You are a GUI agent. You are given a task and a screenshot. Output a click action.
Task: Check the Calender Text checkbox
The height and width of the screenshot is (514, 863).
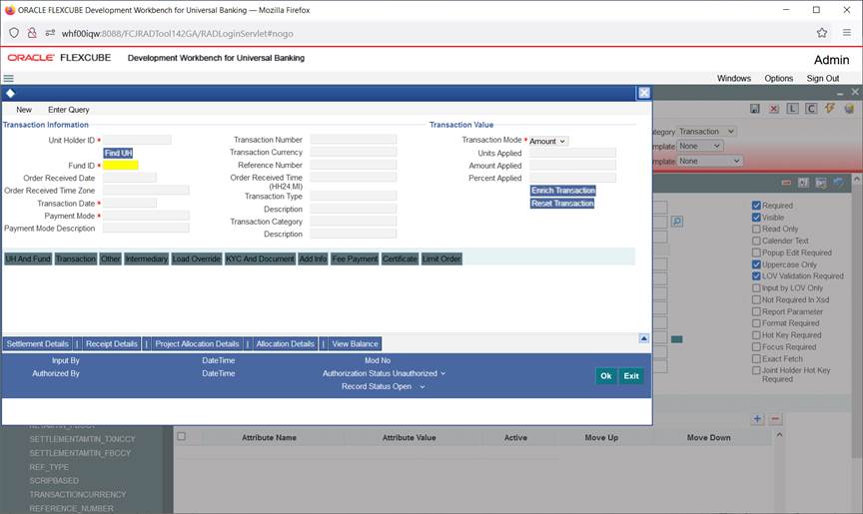pyautogui.click(x=756, y=241)
